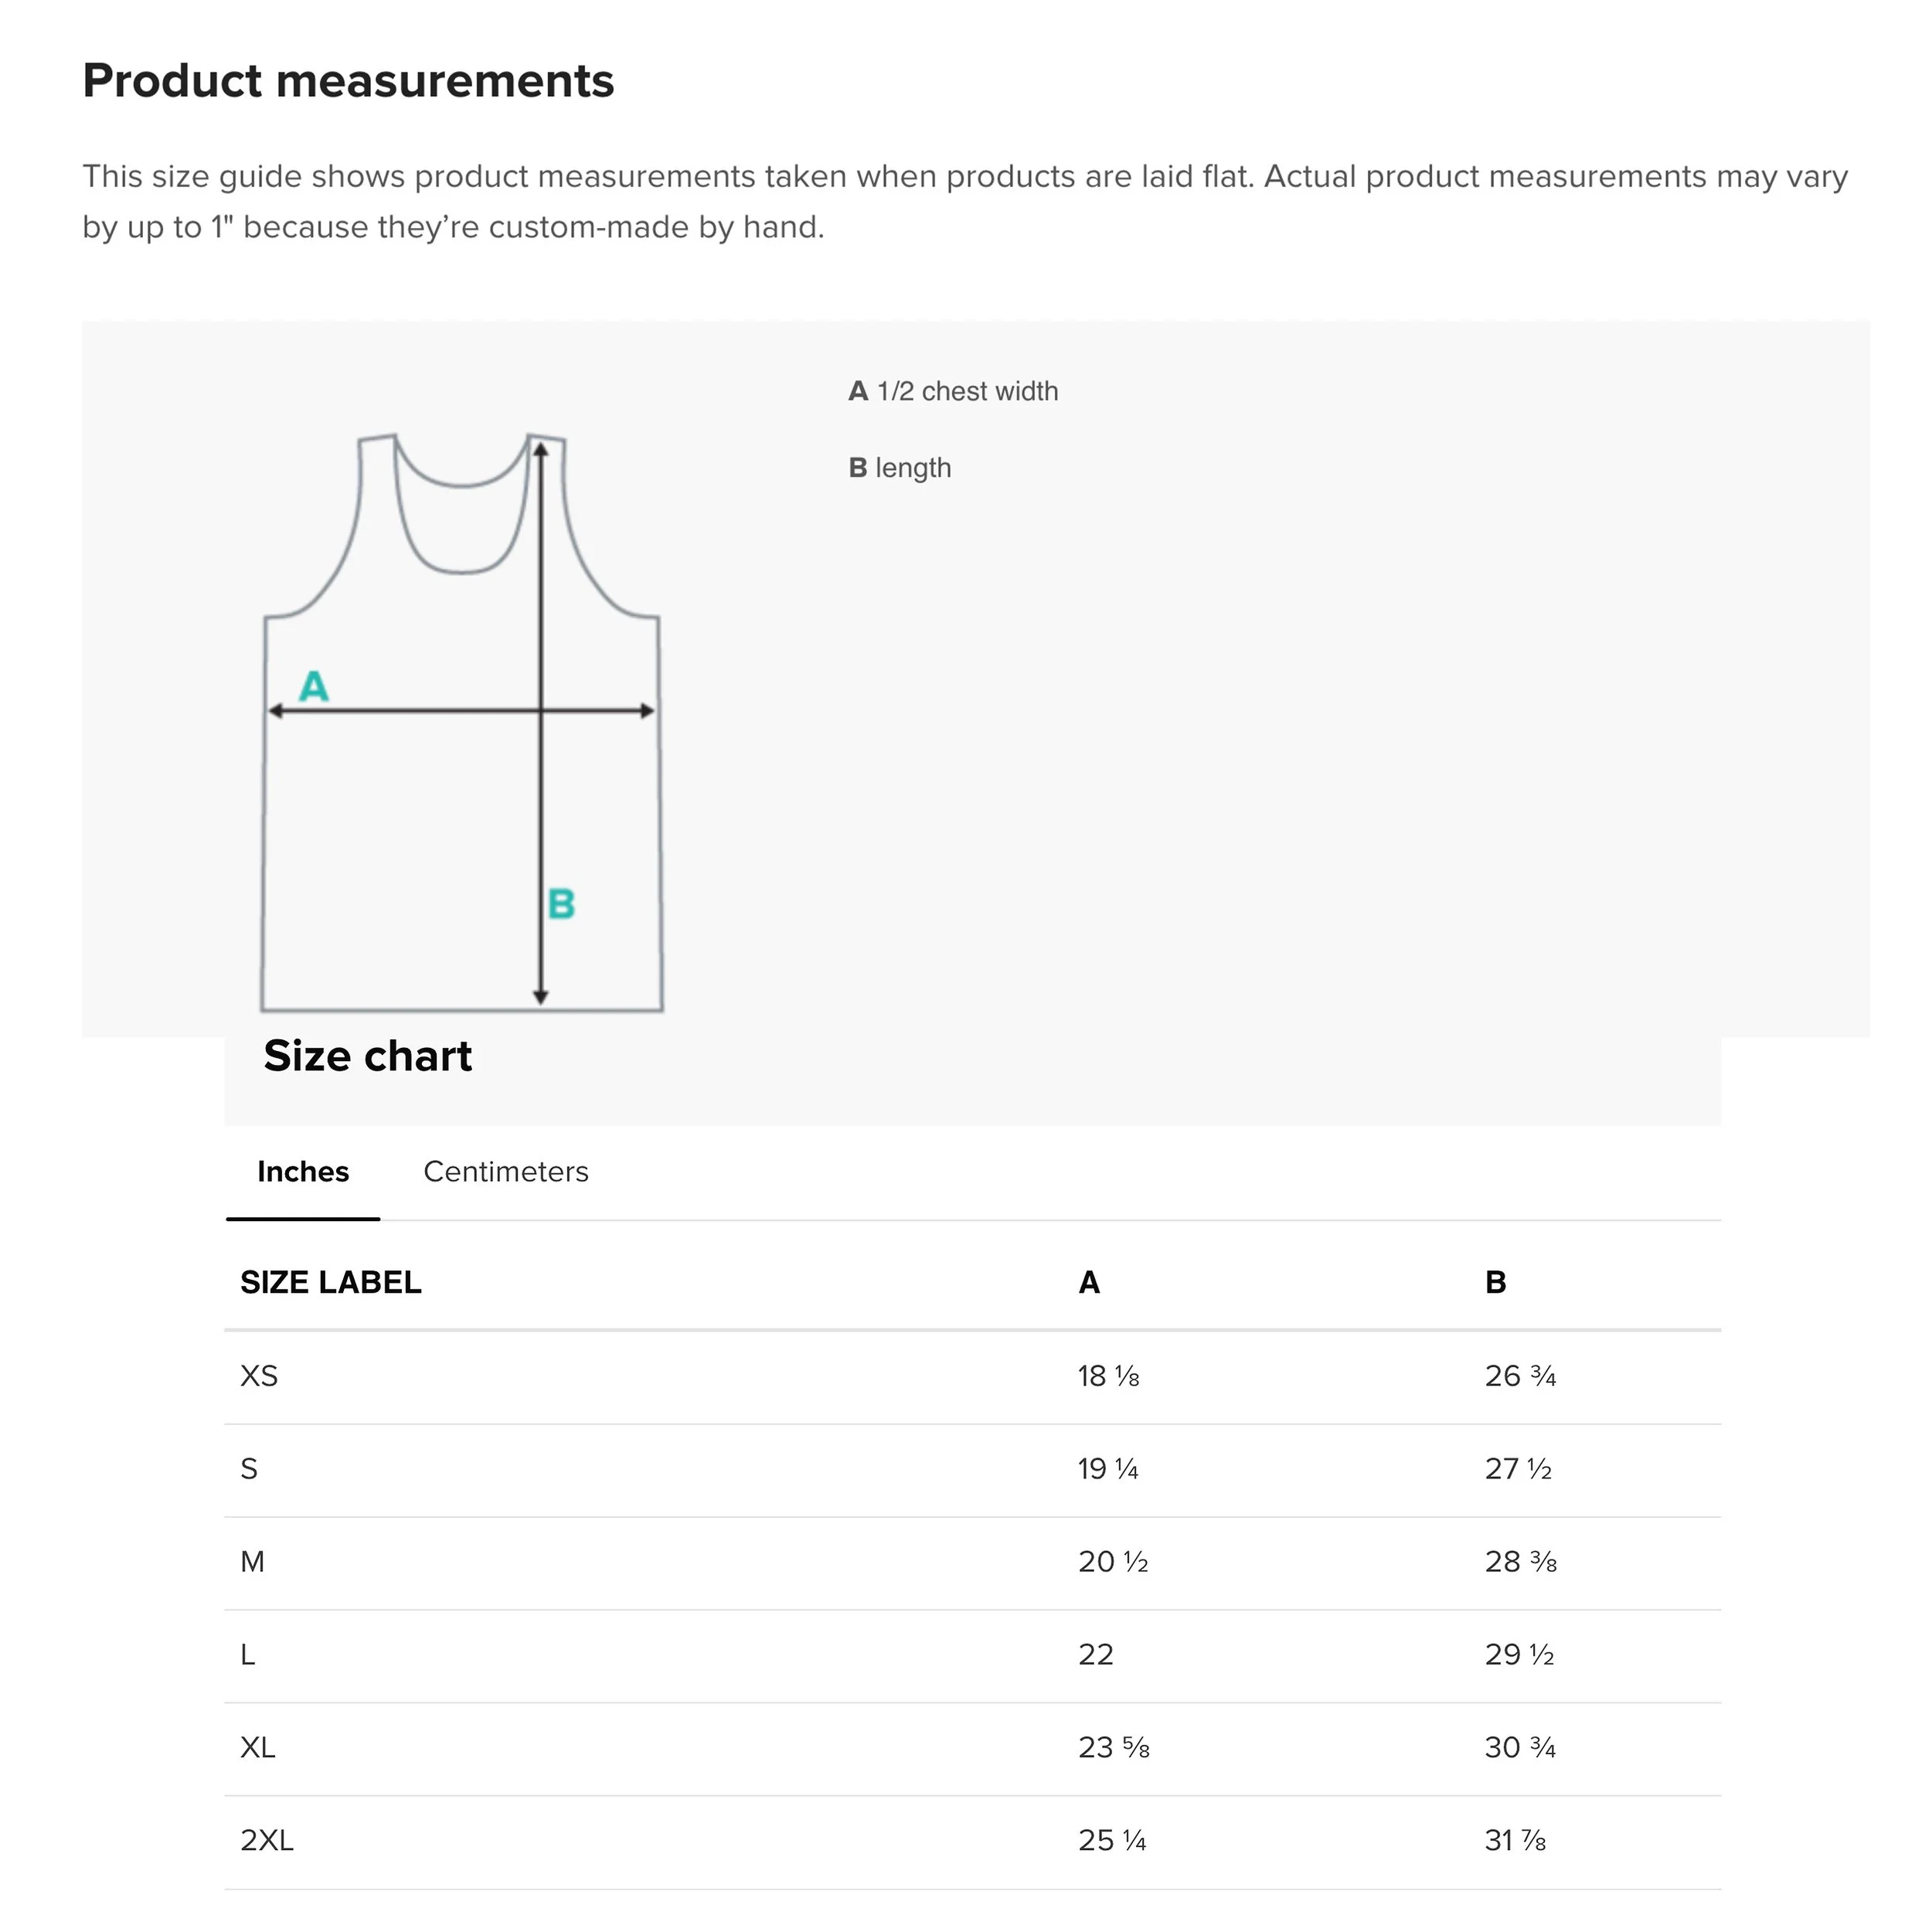
Task: Select the Inches tab
Action: pyautogui.click(x=303, y=1171)
